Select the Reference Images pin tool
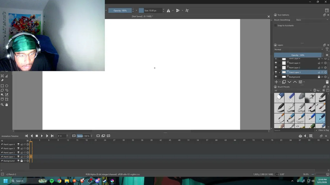The width and height of the screenshot is (330, 185). pyautogui.click(x=2, y=80)
